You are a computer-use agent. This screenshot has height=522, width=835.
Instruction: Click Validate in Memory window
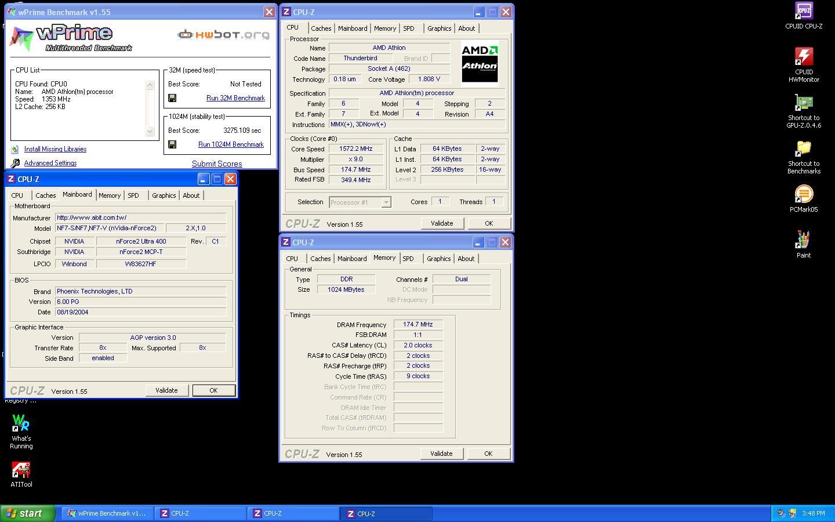[441, 454]
